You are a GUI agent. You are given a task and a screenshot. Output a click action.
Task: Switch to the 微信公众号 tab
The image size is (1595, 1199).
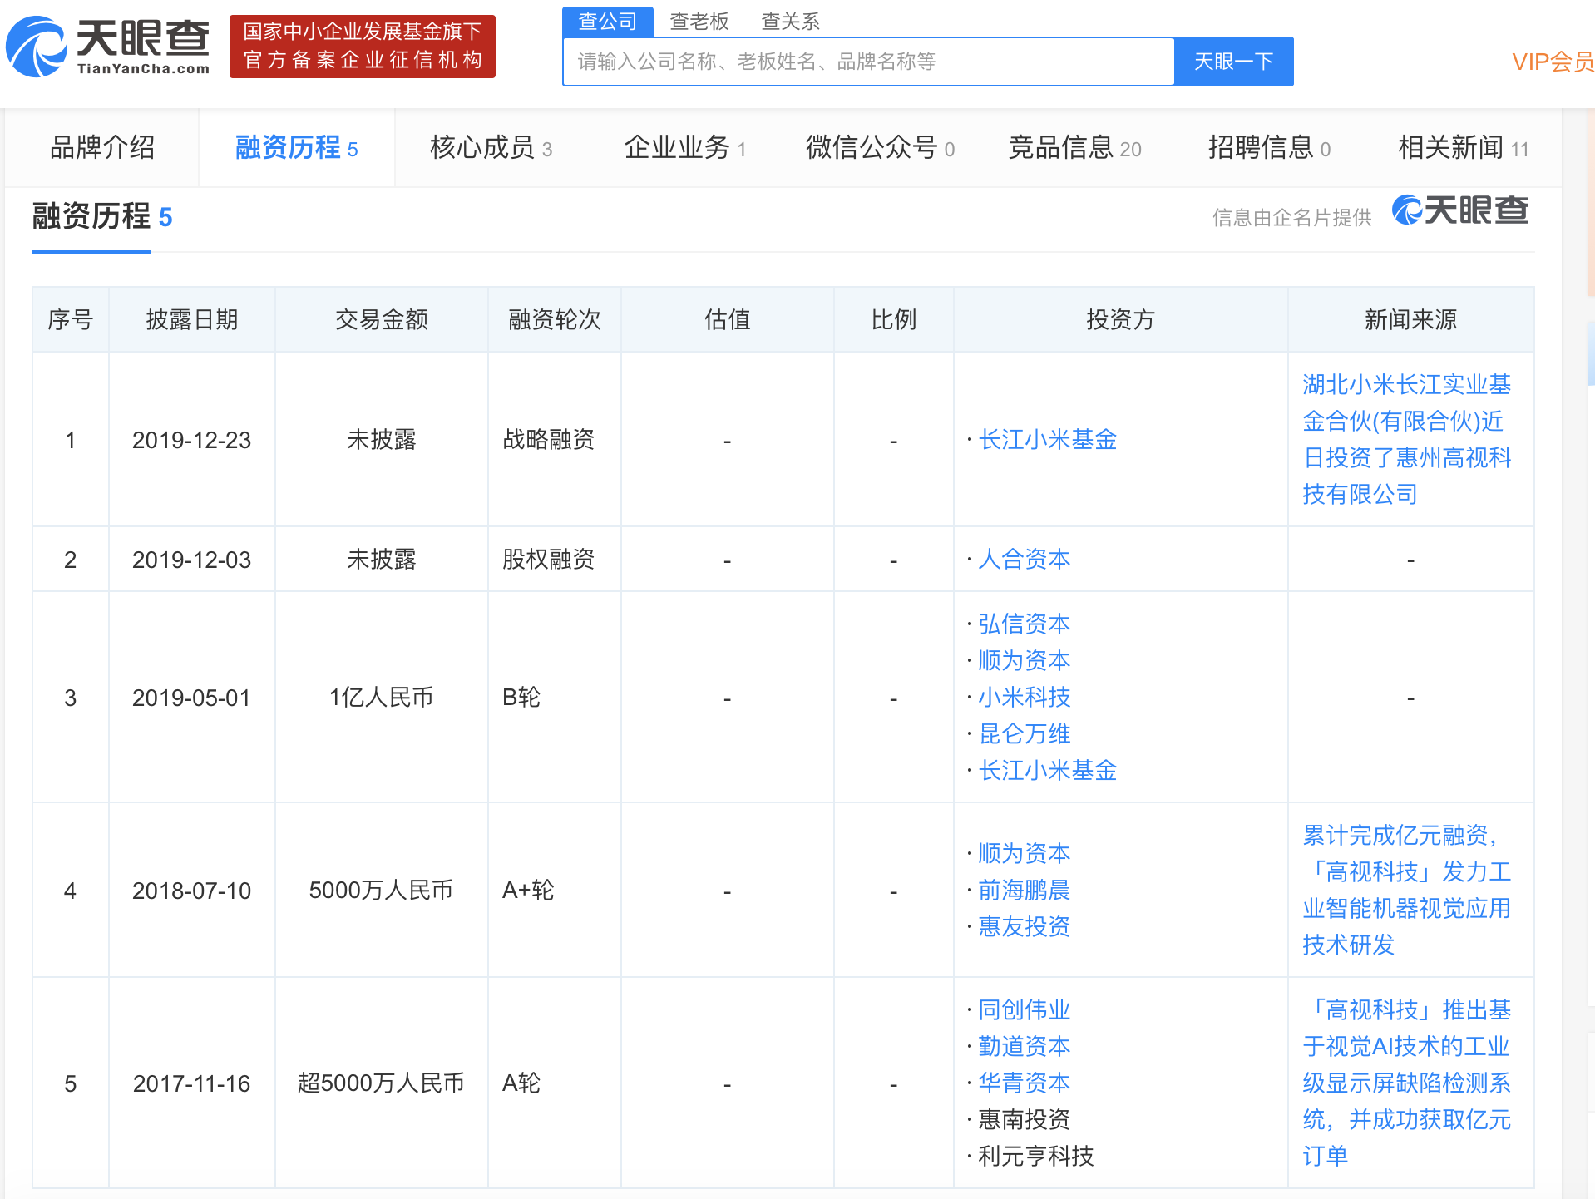coord(880,147)
